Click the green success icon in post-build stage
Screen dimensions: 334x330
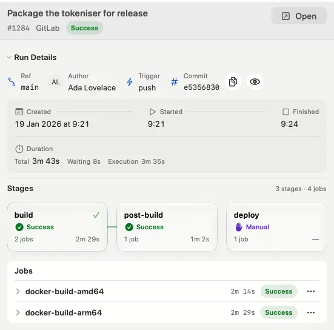coord(129,227)
